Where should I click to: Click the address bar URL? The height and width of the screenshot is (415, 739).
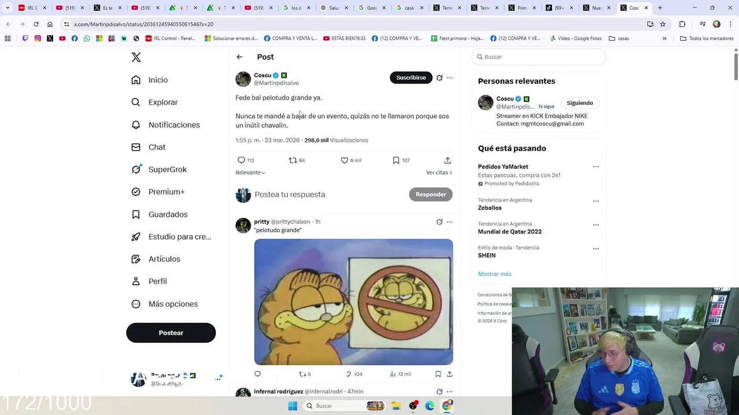tap(144, 24)
